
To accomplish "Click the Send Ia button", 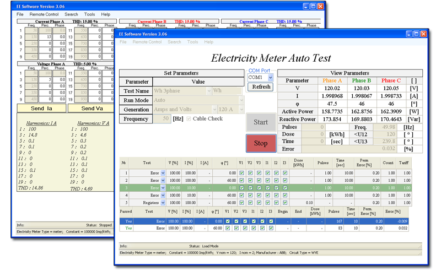I will (41, 108).
